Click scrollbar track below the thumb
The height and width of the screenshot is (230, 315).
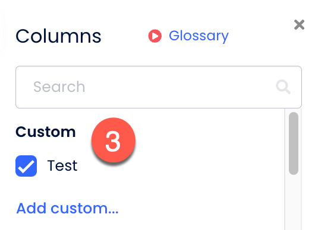click(x=294, y=202)
